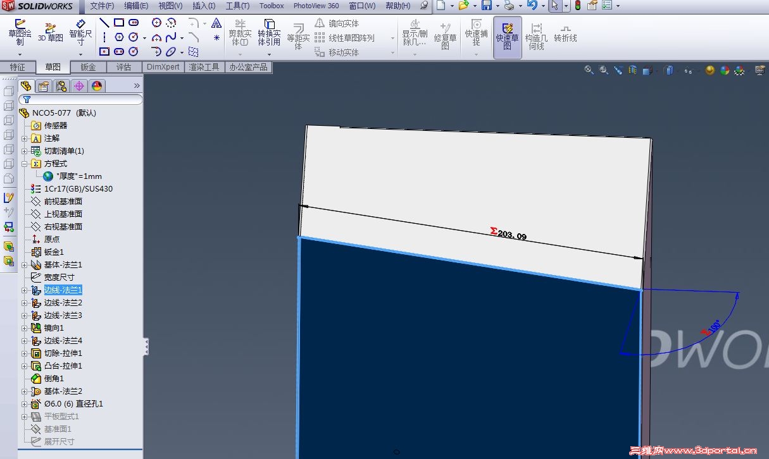Switch to the 渲染工具 tab
This screenshot has width=769, height=459.
pyautogui.click(x=204, y=67)
